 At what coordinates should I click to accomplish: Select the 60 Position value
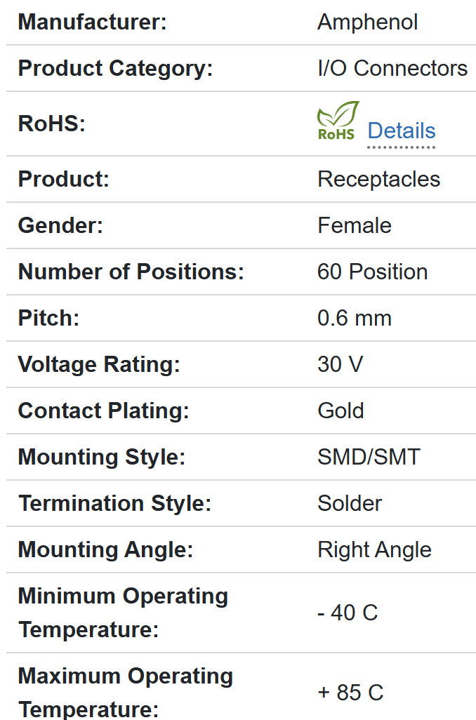[x=372, y=272]
